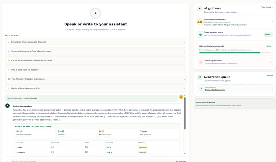Open View all link in Generation queue
This screenshot has width=276, height=162.
pyautogui.click(x=269, y=76)
